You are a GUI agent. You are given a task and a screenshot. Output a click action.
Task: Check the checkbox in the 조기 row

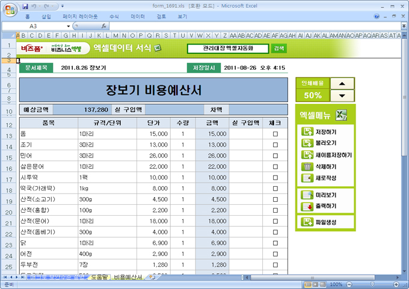click(275, 145)
